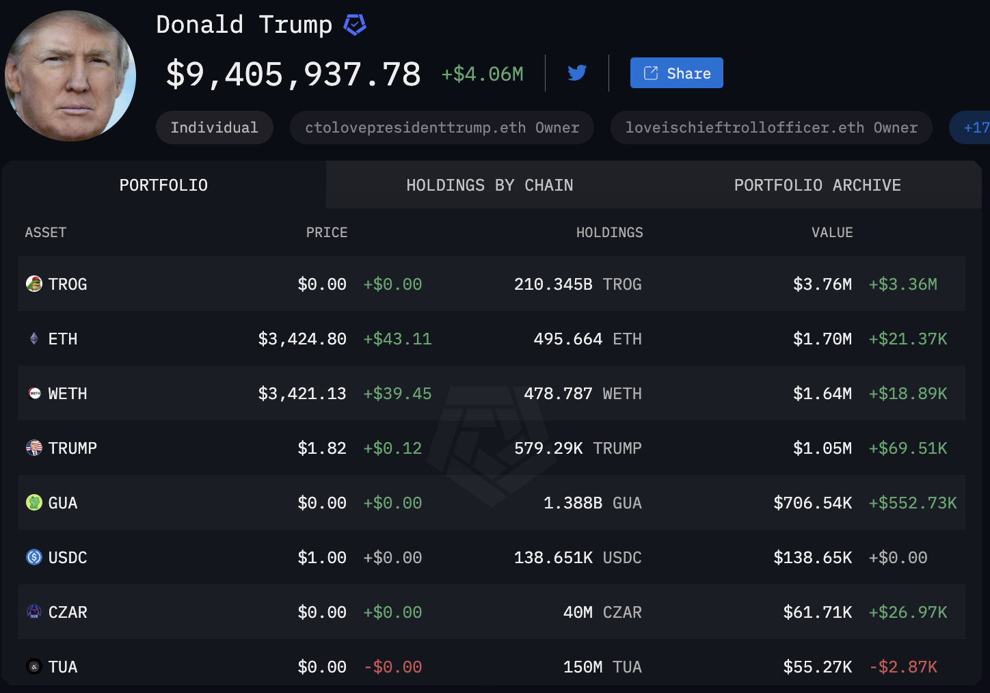Click the GUA token icon
This screenshot has width=990, height=693.
34,502
